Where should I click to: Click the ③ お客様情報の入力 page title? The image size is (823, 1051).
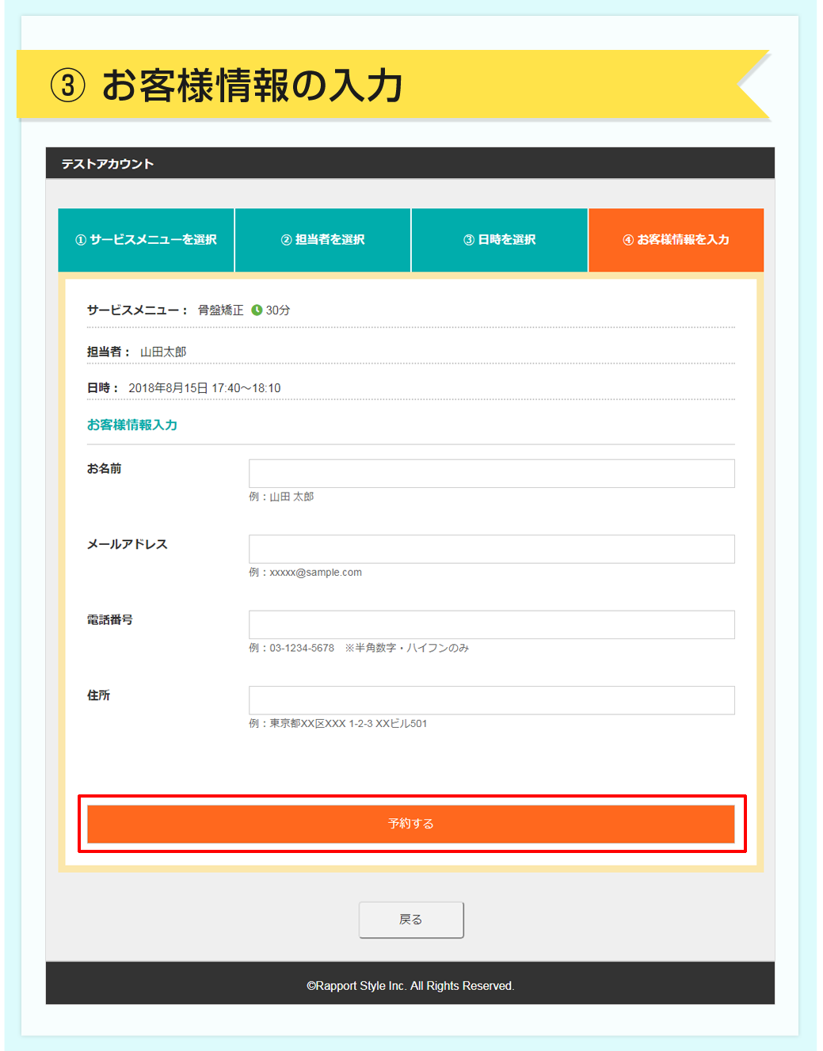(x=227, y=86)
